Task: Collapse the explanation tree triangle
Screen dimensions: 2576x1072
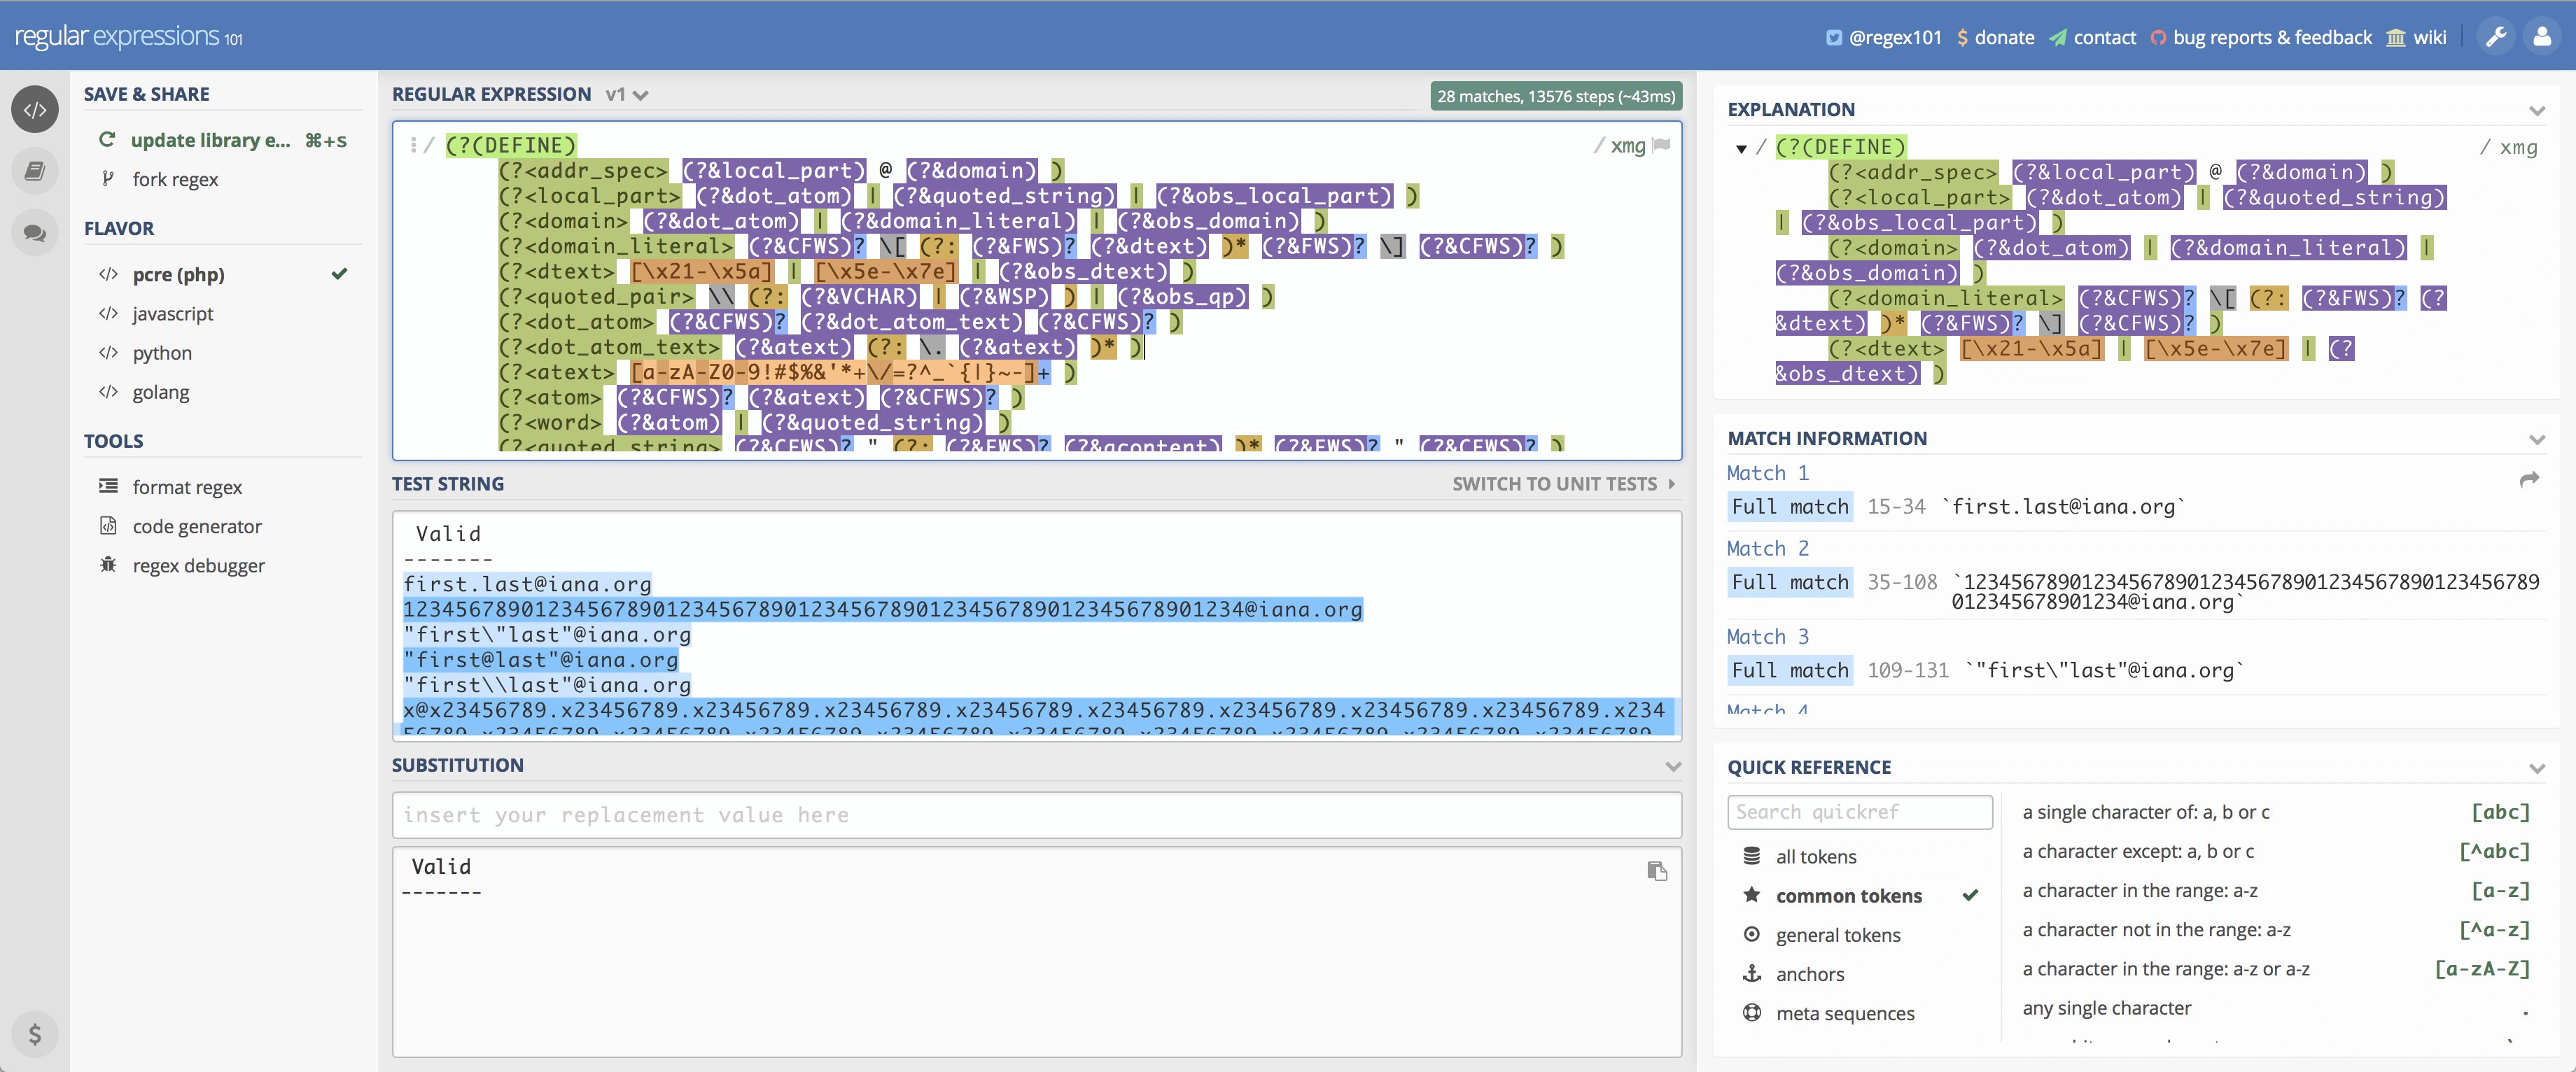Action: pos(1741,149)
